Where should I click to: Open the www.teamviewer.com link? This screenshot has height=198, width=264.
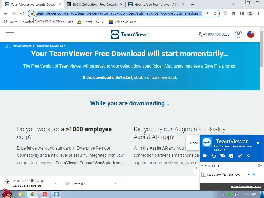pyautogui.click(x=246, y=186)
